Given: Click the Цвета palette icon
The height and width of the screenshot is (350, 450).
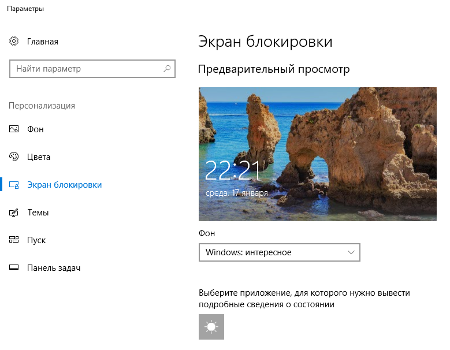Looking at the screenshot, I should coord(14,157).
